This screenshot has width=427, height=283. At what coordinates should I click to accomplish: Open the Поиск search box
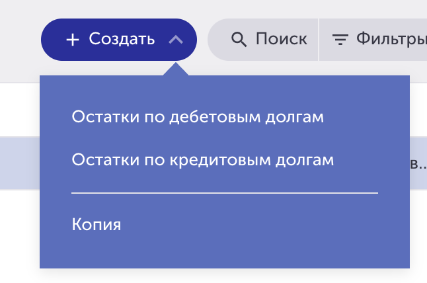263,40
